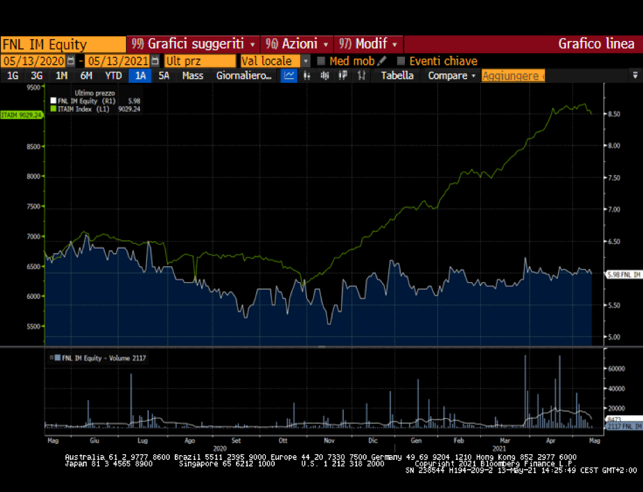The height and width of the screenshot is (492, 643).
Task: Expand the Val locale currency dropdown
Action: [305, 61]
